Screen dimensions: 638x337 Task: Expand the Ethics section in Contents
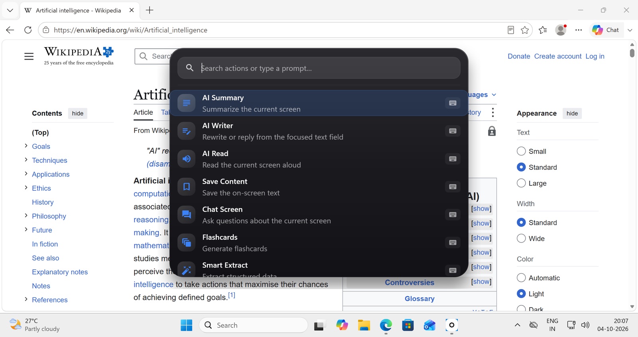pyautogui.click(x=26, y=188)
